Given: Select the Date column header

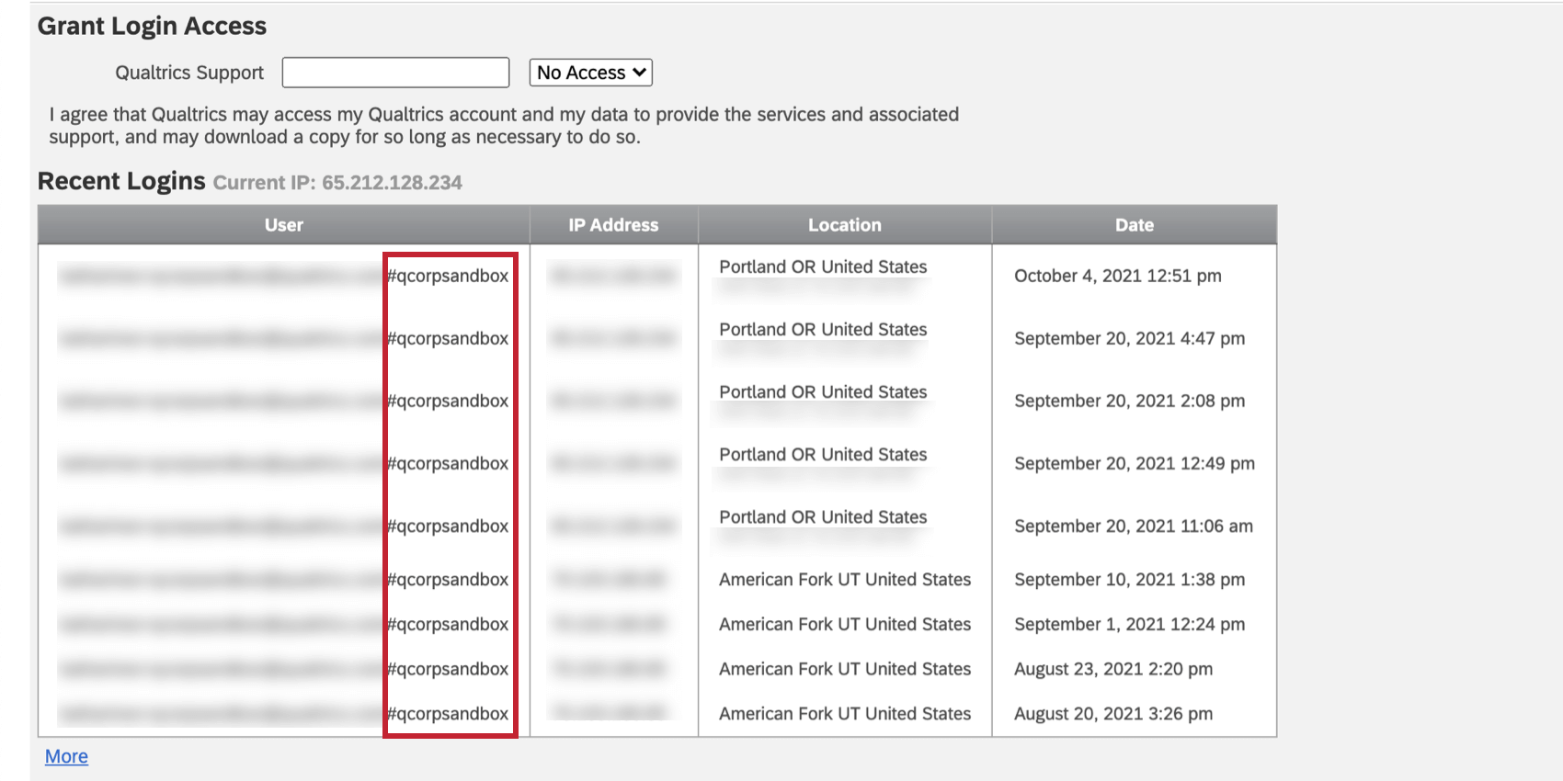Looking at the screenshot, I should (x=1134, y=224).
